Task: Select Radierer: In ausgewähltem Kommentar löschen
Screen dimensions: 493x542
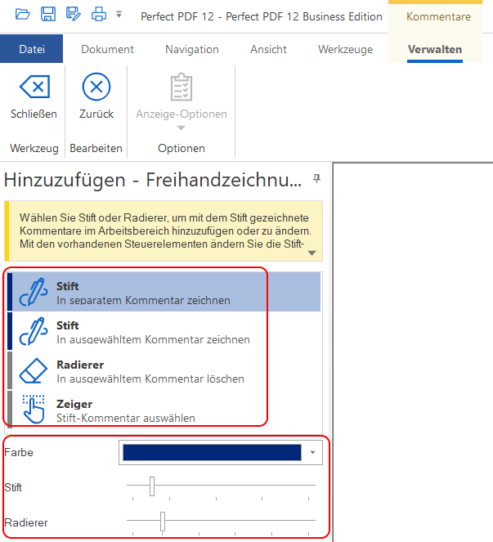Action: 164,371
